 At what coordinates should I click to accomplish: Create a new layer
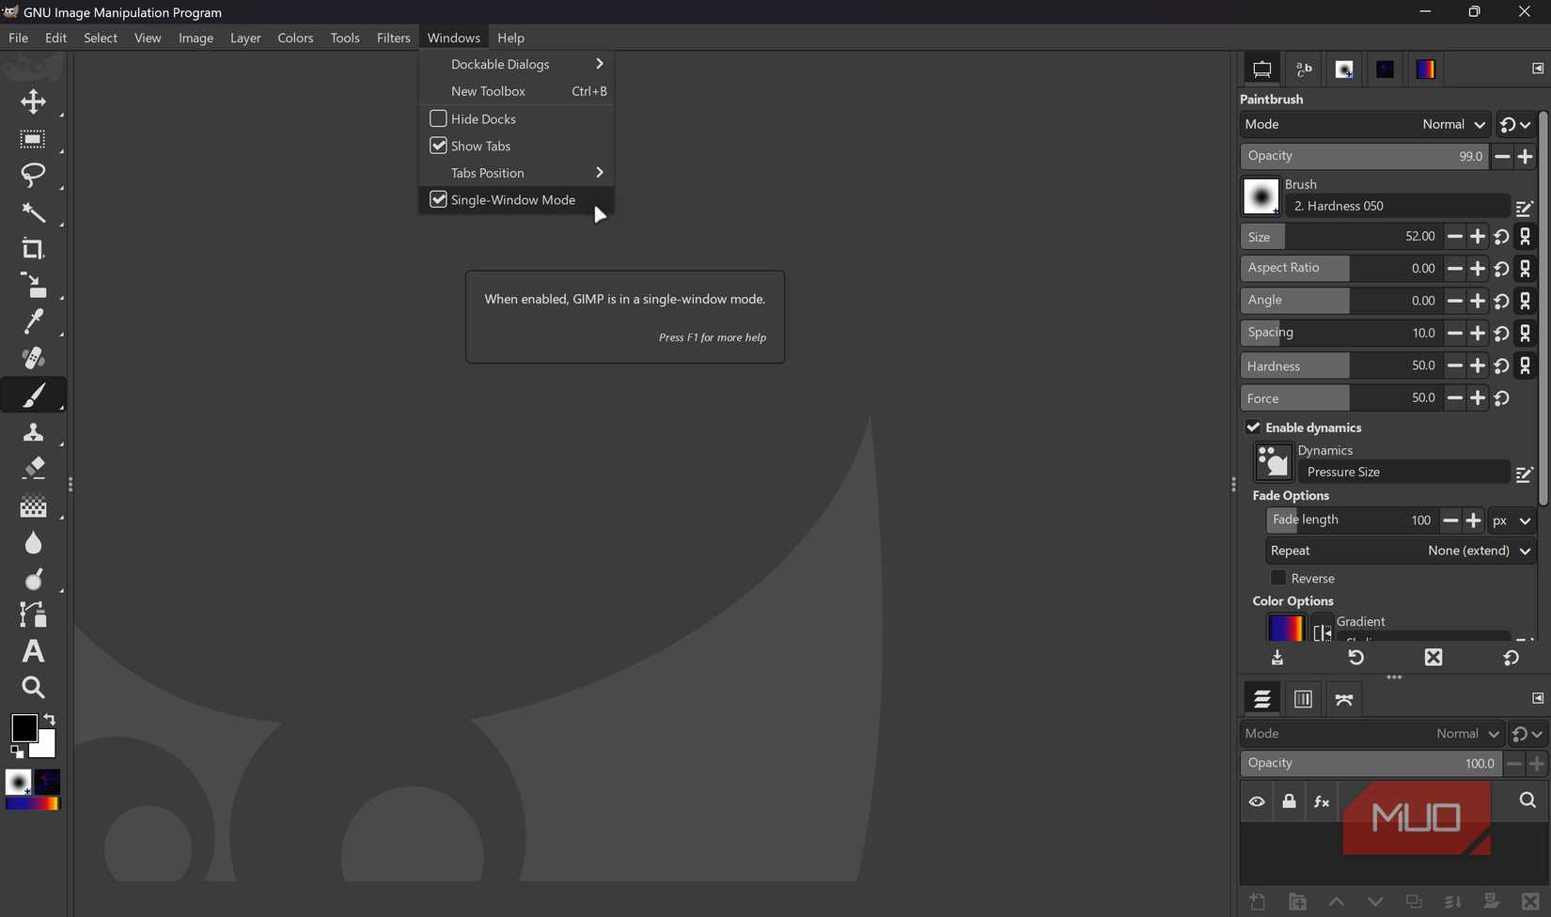(1258, 902)
